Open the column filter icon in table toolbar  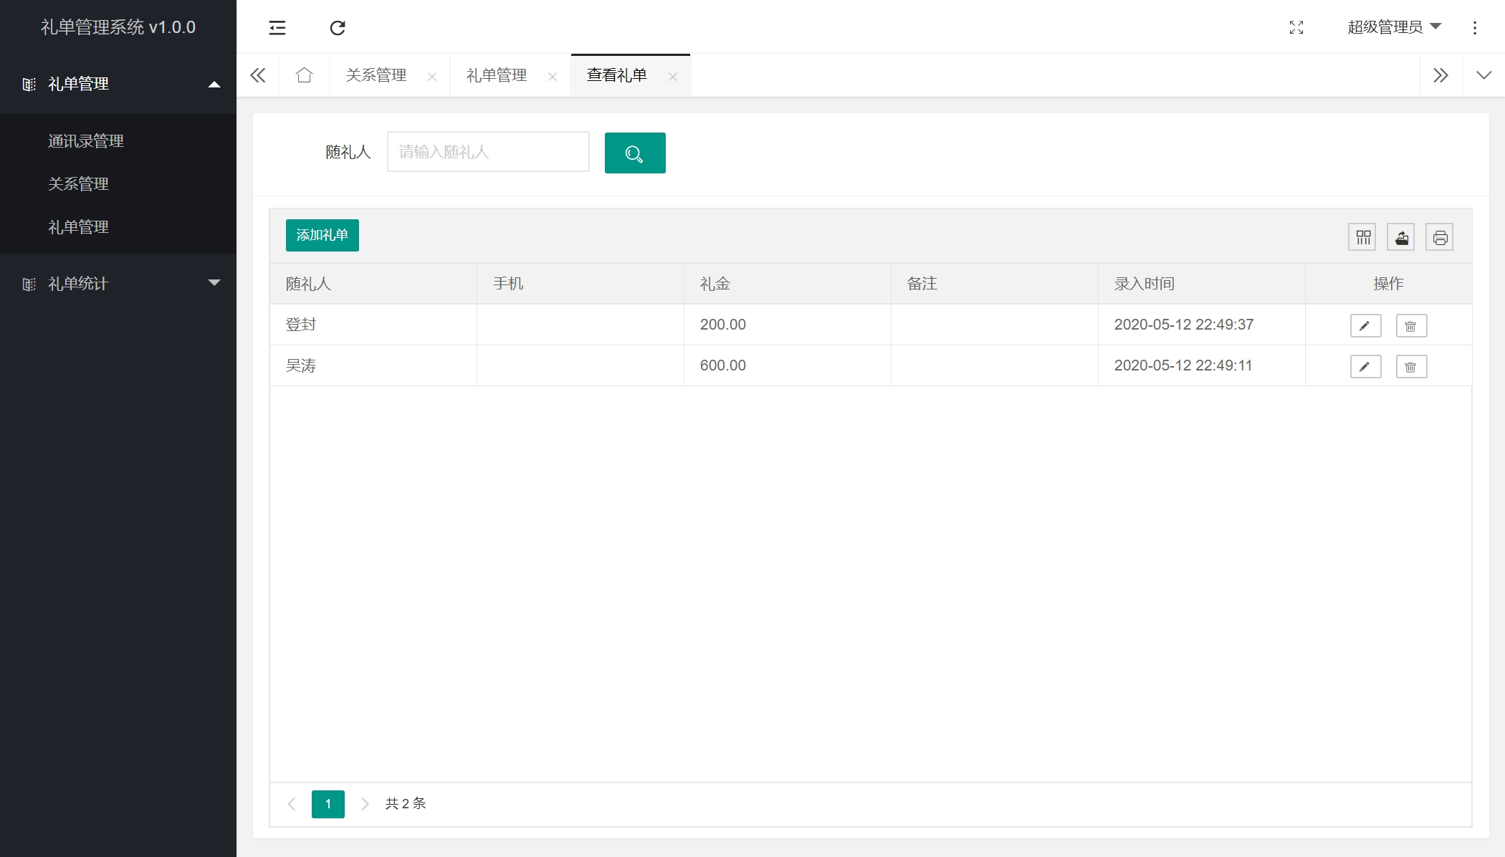1362,237
